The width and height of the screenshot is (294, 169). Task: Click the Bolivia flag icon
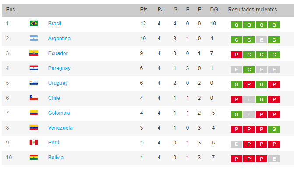coord(34,157)
